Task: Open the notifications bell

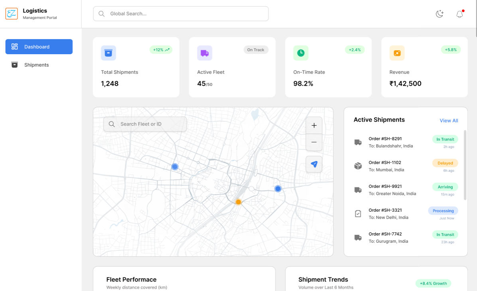Action: pyautogui.click(x=460, y=14)
